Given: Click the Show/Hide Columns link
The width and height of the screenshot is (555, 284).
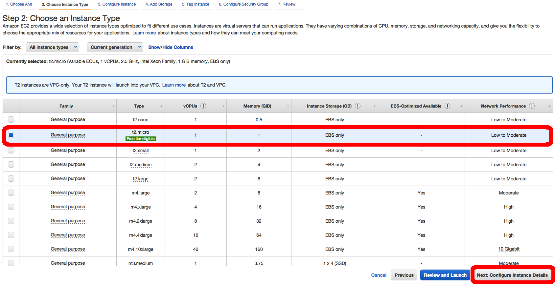Looking at the screenshot, I should 171,47.
